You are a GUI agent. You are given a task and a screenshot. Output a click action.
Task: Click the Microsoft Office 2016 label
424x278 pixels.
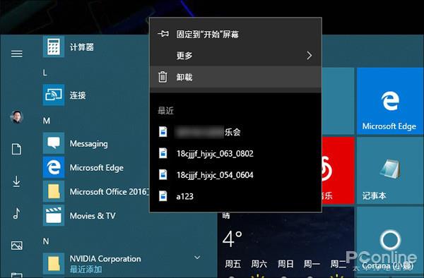pos(110,192)
